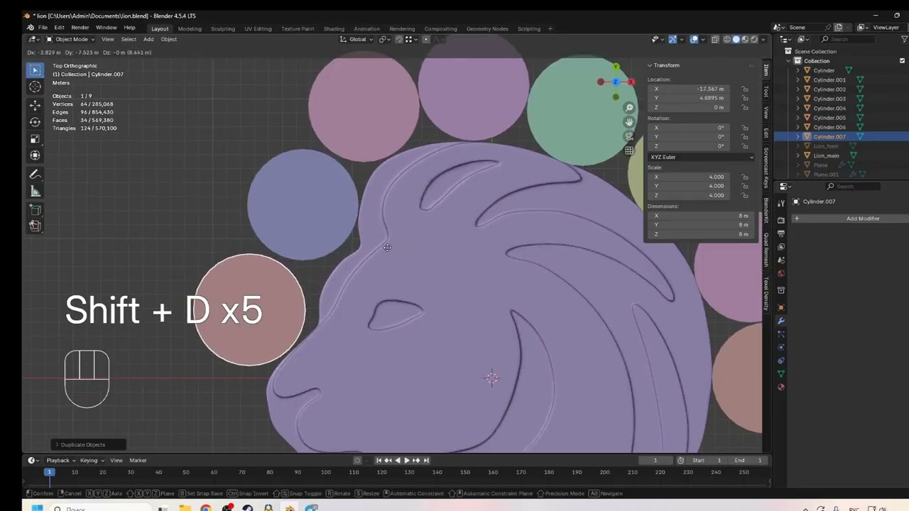Pick the Rotate tool in toolbar

(35, 122)
